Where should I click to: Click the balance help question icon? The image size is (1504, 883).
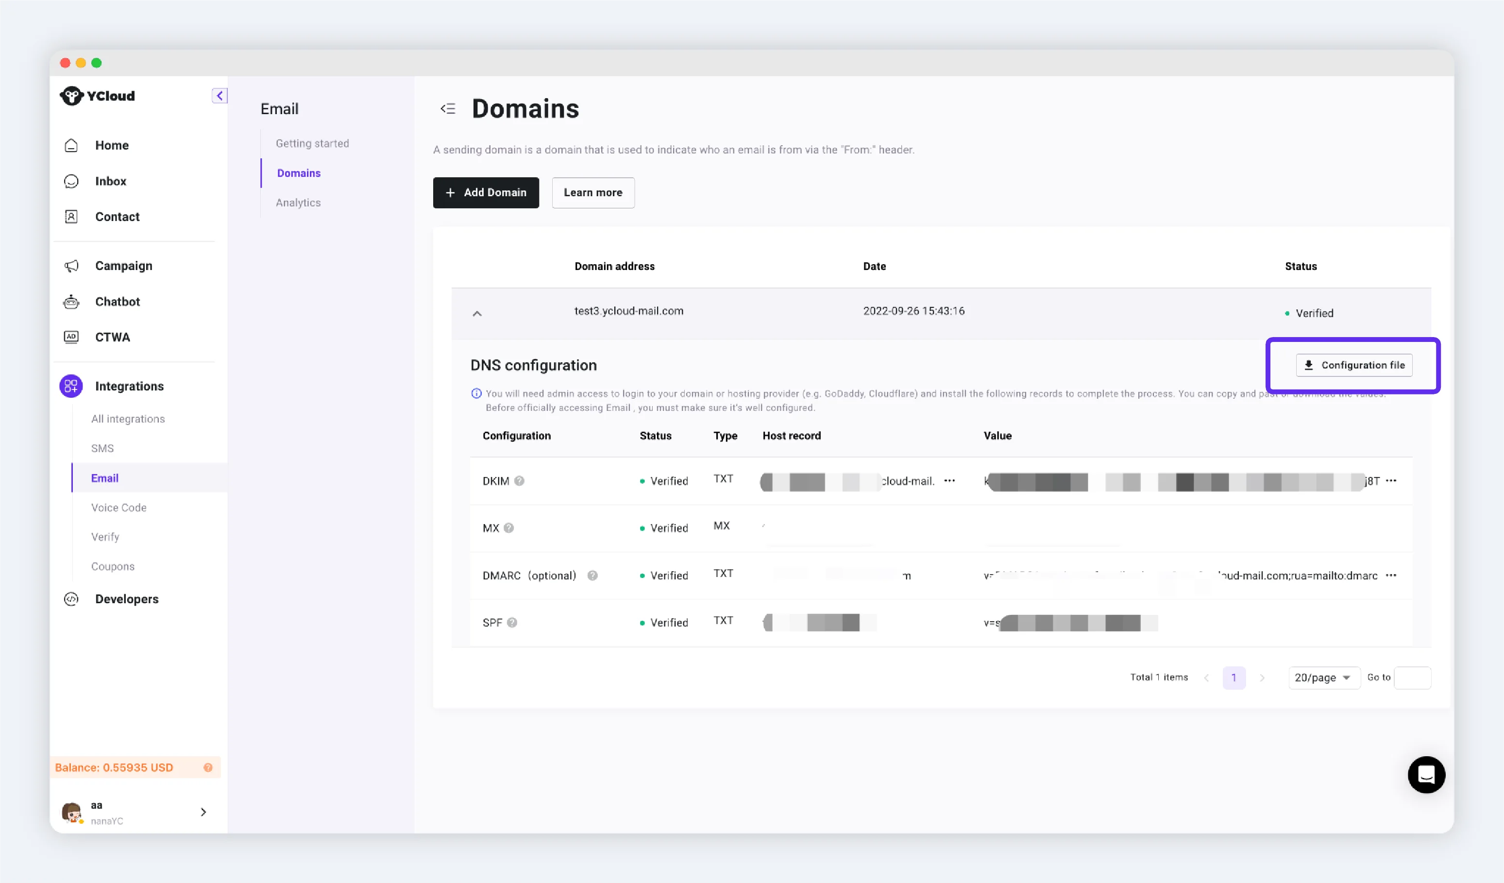(208, 767)
